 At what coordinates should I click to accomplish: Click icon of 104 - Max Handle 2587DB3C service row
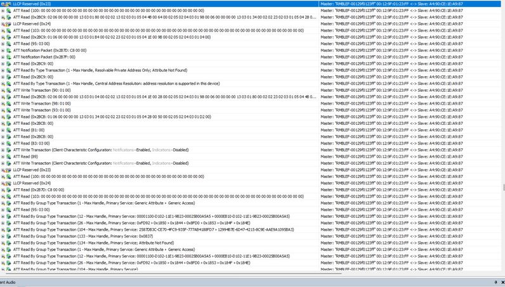9,229
